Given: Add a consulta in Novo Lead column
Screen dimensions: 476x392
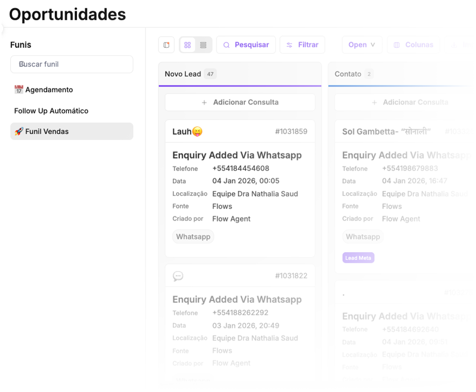Looking at the screenshot, I should [x=240, y=102].
